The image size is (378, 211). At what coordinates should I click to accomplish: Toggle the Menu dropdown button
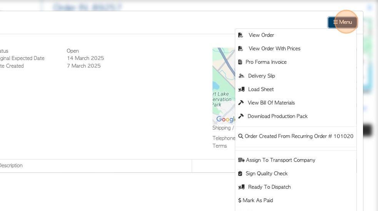coord(342,22)
